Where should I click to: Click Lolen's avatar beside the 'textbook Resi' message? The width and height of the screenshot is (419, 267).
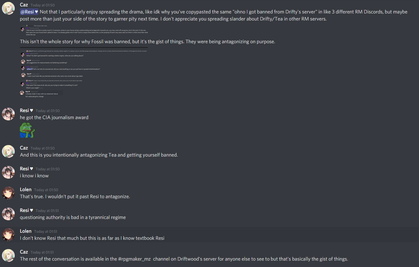8,235
